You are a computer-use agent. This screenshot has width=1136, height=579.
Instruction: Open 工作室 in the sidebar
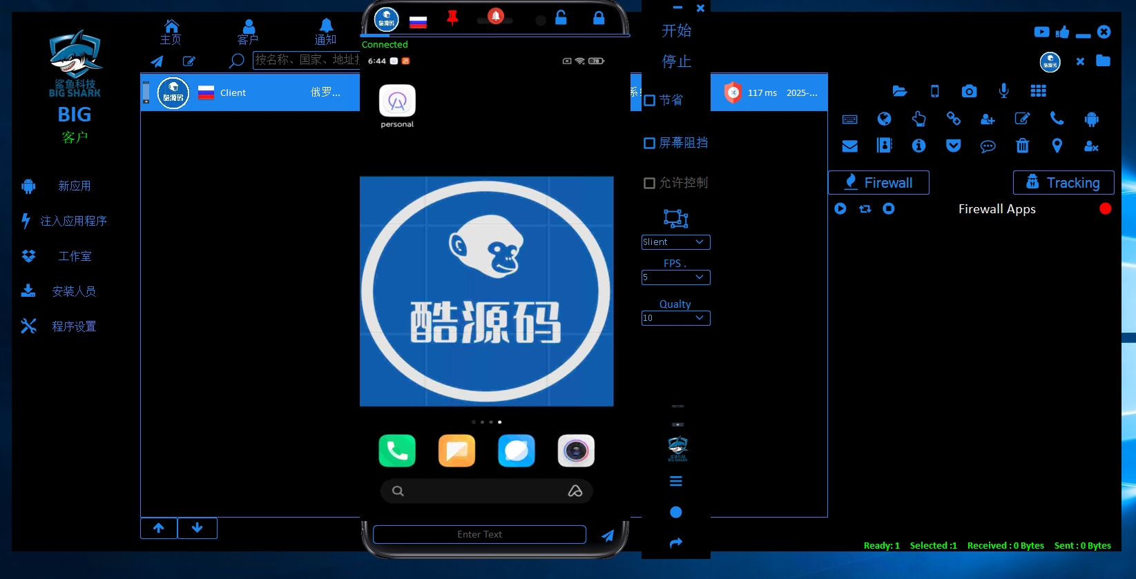[x=75, y=256]
